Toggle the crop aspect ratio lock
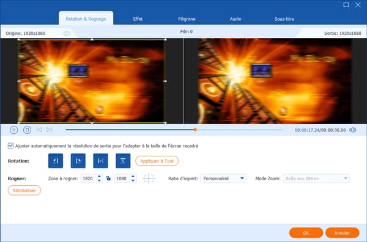Screen dimensions: 367x242 [x=108, y=178]
